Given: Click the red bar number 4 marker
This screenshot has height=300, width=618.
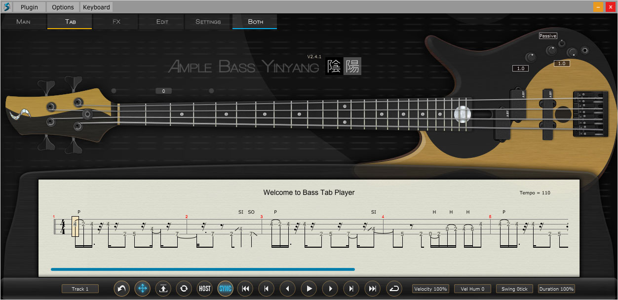Looking at the screenshot, I should point(383,217).
